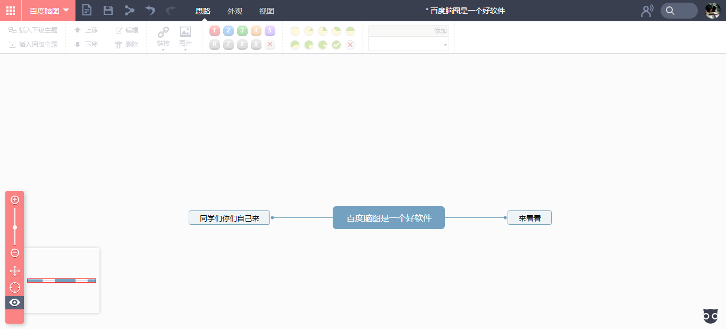Image resolution: width=726 pixels, height=329 pixels.
Task: Click the 编辑 button
Action: pyautogui.click(x=126, y=30)
